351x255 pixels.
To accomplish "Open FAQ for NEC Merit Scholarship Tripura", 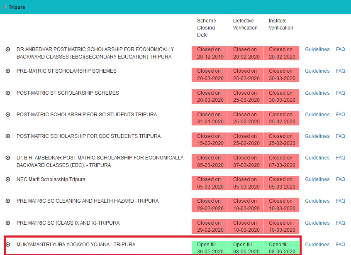I will 341,179.
